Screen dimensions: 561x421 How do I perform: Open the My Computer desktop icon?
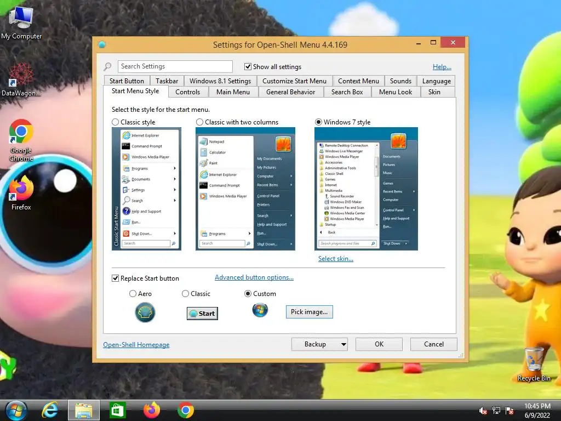pyautogui.click(x=21, y=22)
